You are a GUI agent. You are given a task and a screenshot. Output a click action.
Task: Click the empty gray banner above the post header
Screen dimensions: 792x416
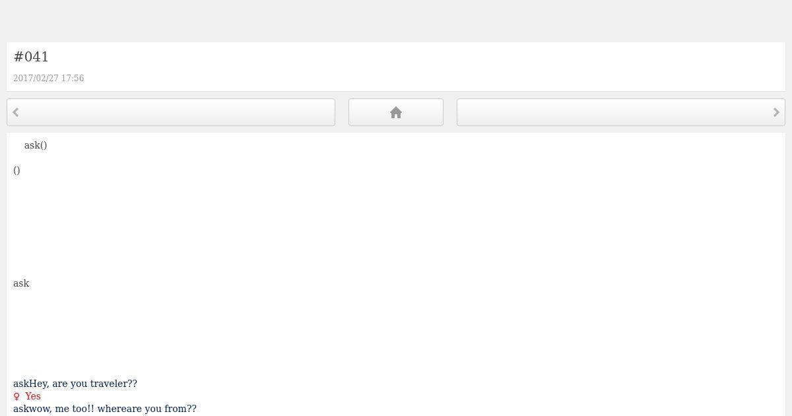click(x=396, y=21)
